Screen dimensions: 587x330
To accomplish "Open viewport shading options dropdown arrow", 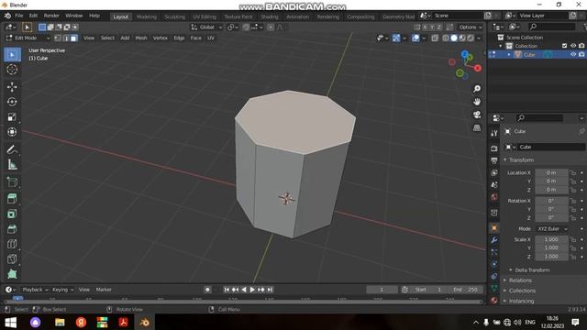I will (x=479, y=38).
